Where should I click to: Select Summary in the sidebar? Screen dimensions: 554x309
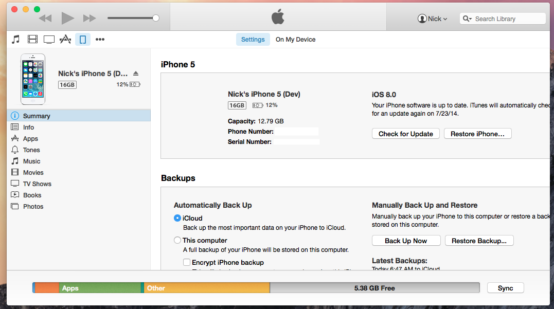[78, 116]
